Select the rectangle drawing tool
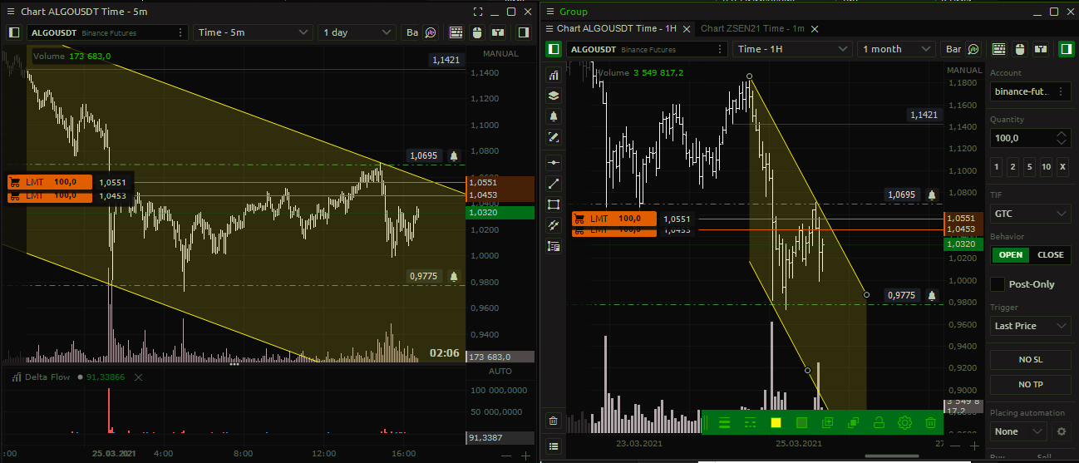The height and width of the screenshot is (463, 1079). pos(554,204)
